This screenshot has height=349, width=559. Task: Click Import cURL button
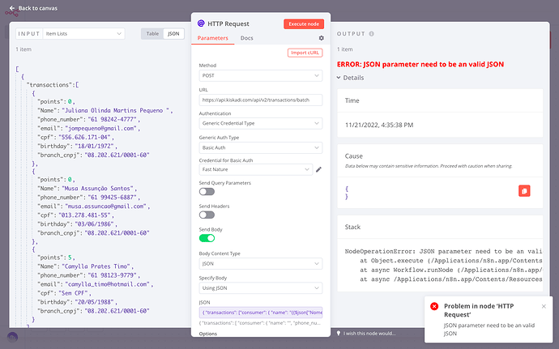pyautogui.click(x=305, y=53)
